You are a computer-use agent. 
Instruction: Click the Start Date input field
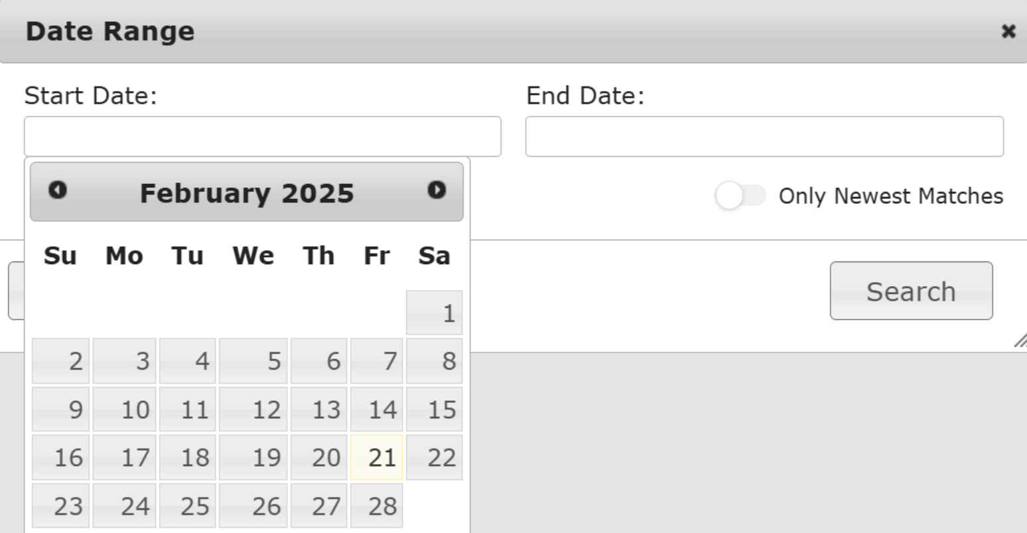tap(263, 137)
